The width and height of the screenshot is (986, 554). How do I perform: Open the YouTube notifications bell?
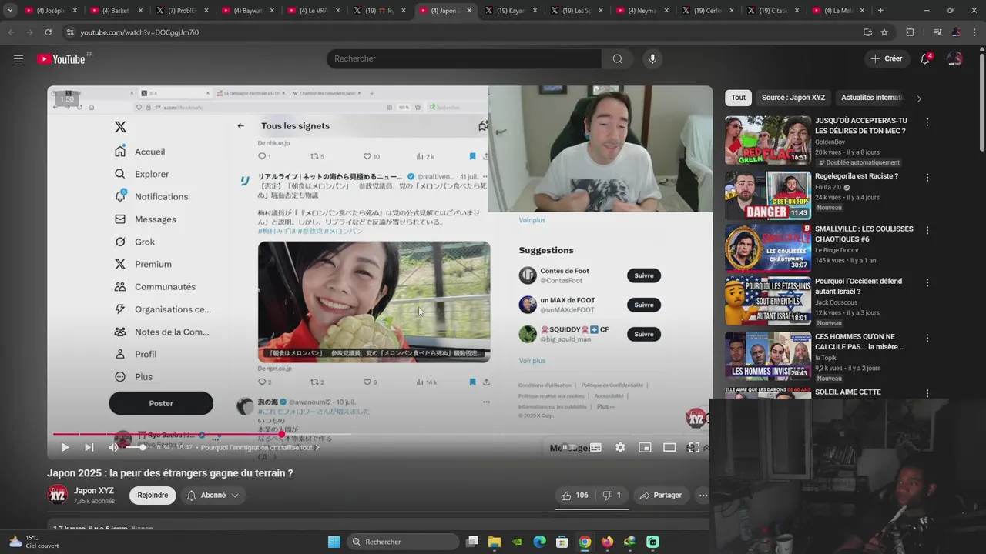[925, 58]
